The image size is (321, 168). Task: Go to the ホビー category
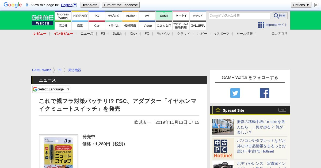point(202,34)
